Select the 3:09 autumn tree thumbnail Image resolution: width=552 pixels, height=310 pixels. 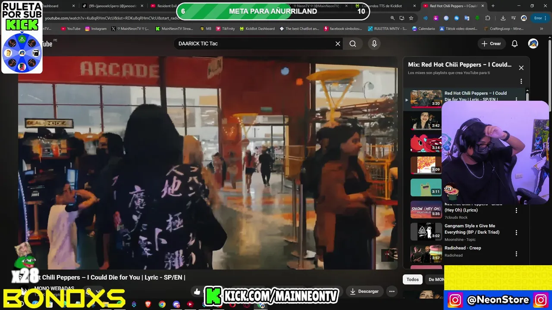click(x=426, y=165)
